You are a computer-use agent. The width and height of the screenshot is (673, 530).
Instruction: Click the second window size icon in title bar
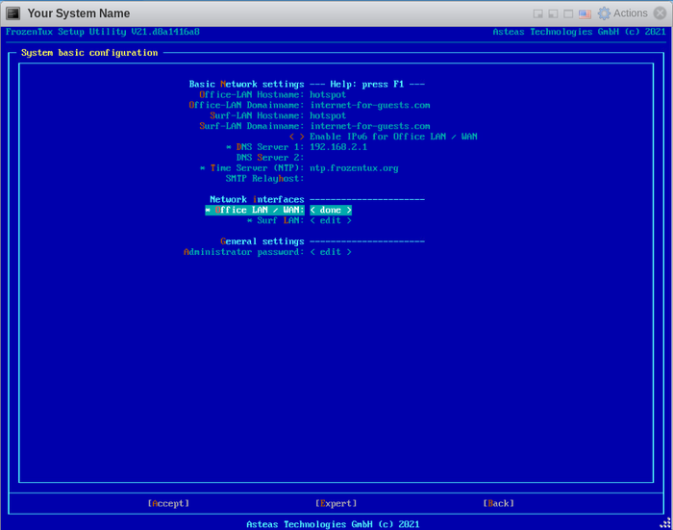[553, 14]
